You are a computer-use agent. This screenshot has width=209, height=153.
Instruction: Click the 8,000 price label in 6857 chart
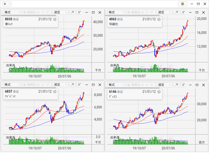pyautogui.click(x=98, y=95)
